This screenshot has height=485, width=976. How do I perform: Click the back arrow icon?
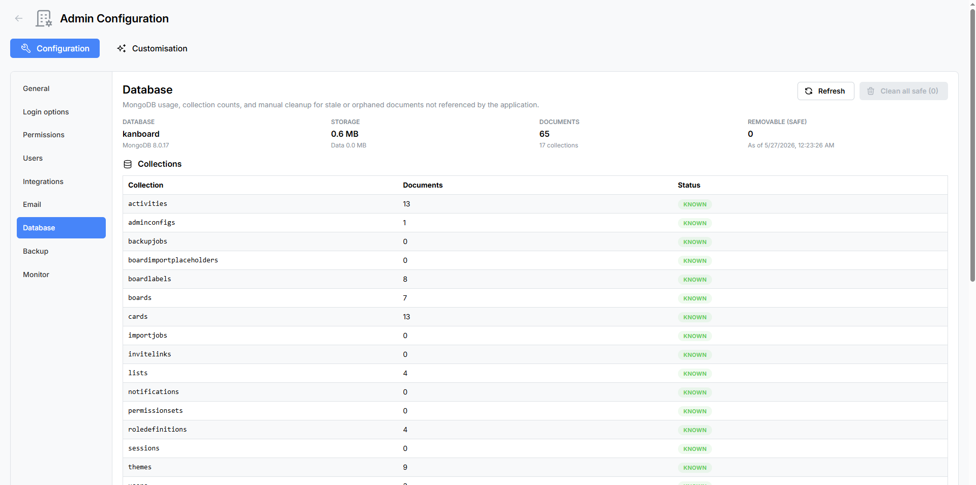[x=19, y=18]
